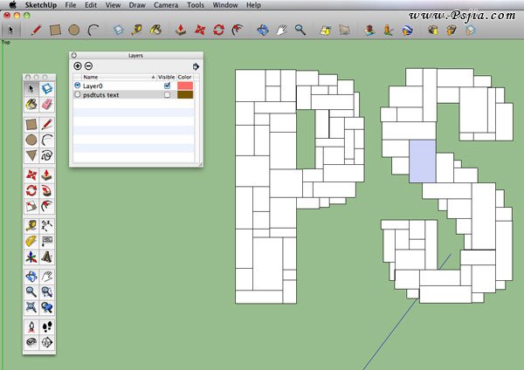Open the Layers panel details arrow menu

196,65
